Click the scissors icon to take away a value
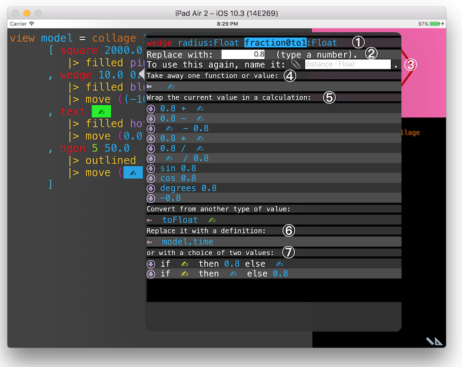This screenshot has height=367, width=462. 150,87
